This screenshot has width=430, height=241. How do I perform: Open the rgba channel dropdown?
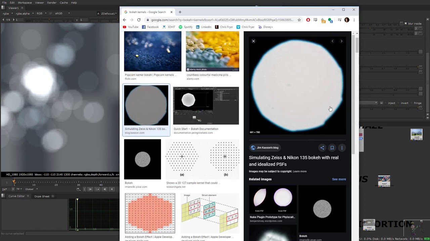(x=7, y=13)
